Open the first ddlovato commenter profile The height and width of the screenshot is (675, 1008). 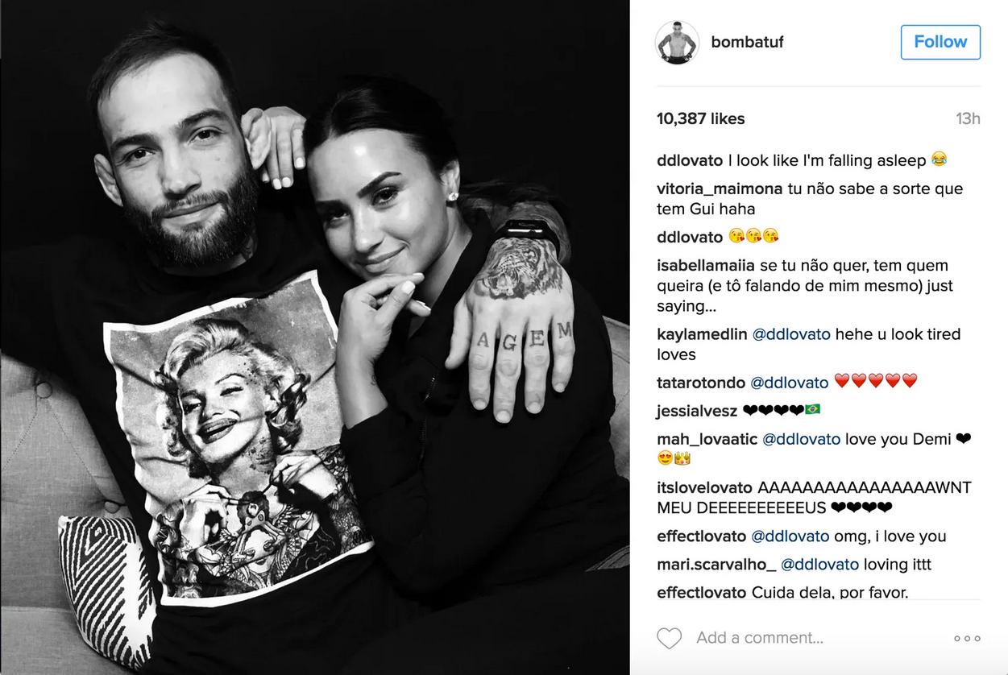(690, 160)
